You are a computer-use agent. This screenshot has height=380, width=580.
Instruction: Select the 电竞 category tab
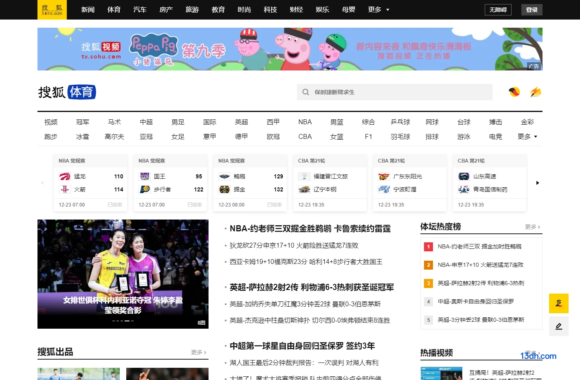coord(496,137)
